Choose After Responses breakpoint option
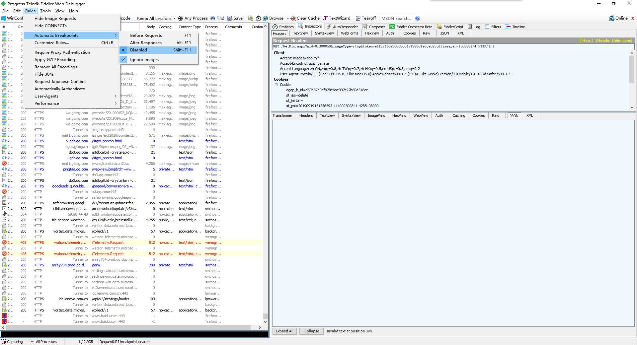The height and width of the screenshot is (345, 637). 159,43
